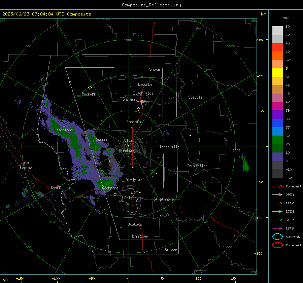Image resolution: width=303 pixels, height=283 pixels.
Task: Click yellow diamond marker above Calgary label
Action: (x=133, y=194)
